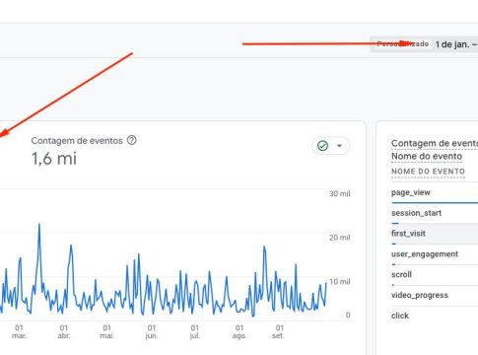
Task: Open the dropdown arrow next to green checkmark
Action: (340, 146)
